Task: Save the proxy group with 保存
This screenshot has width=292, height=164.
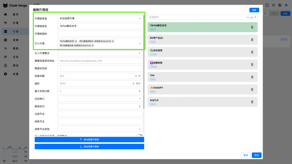Action: click(257, 155)
